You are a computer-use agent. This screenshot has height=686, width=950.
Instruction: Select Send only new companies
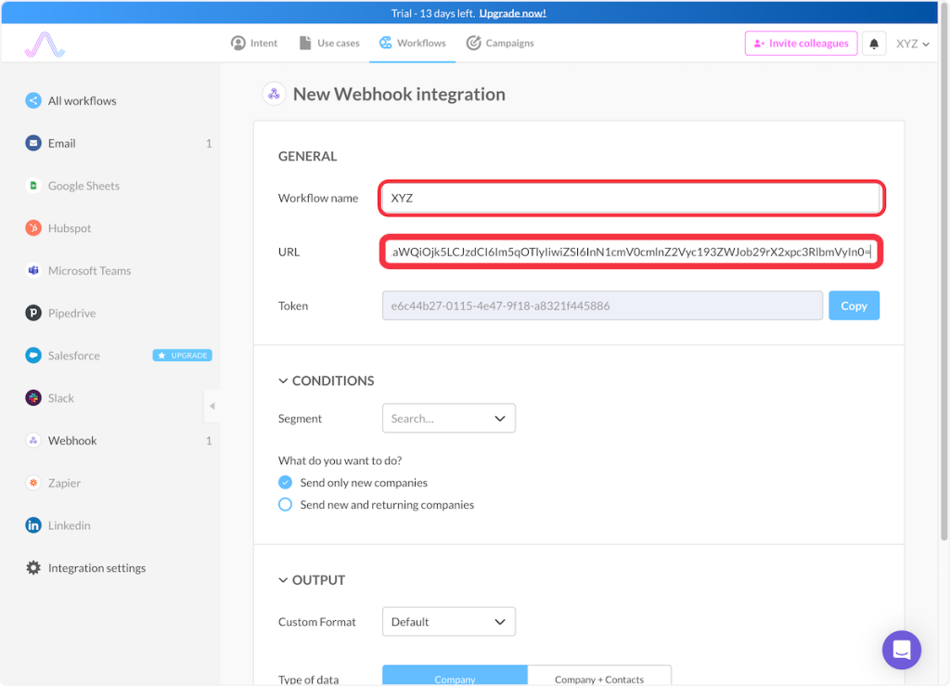tap(286, 483)
